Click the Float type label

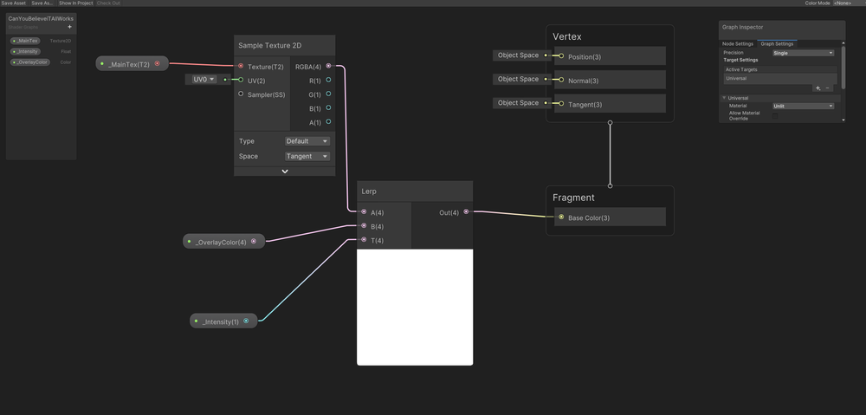pos(66,51)
